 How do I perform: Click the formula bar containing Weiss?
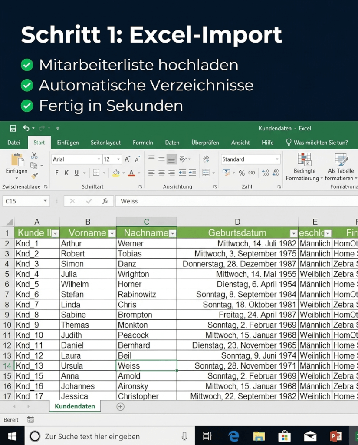pos(236,201)
